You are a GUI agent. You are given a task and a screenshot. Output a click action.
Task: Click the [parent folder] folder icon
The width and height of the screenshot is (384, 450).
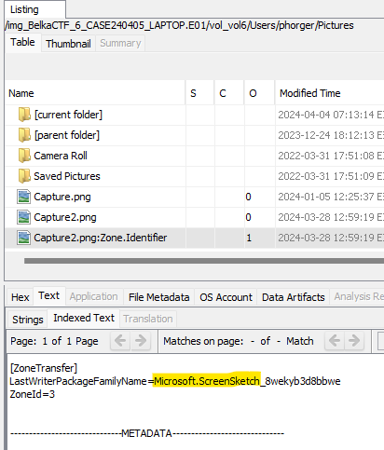point(24,135)
